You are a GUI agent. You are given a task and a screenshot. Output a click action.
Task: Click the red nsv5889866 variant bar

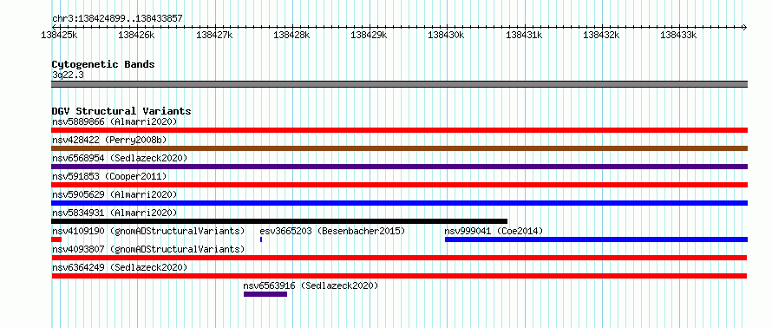click(399, 130)
